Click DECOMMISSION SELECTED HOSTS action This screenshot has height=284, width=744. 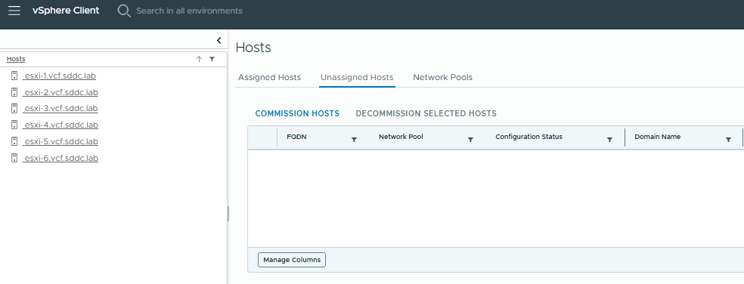click(x=426, y=114)
